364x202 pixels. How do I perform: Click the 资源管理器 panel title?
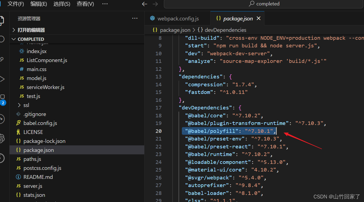(29, 19)
